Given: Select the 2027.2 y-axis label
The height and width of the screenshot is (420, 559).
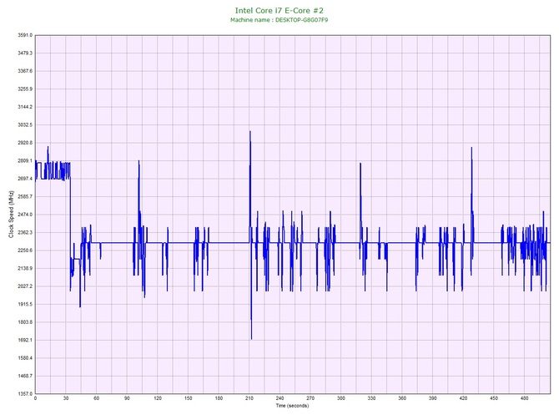Looking at the screenshot, I should [25, 286].
